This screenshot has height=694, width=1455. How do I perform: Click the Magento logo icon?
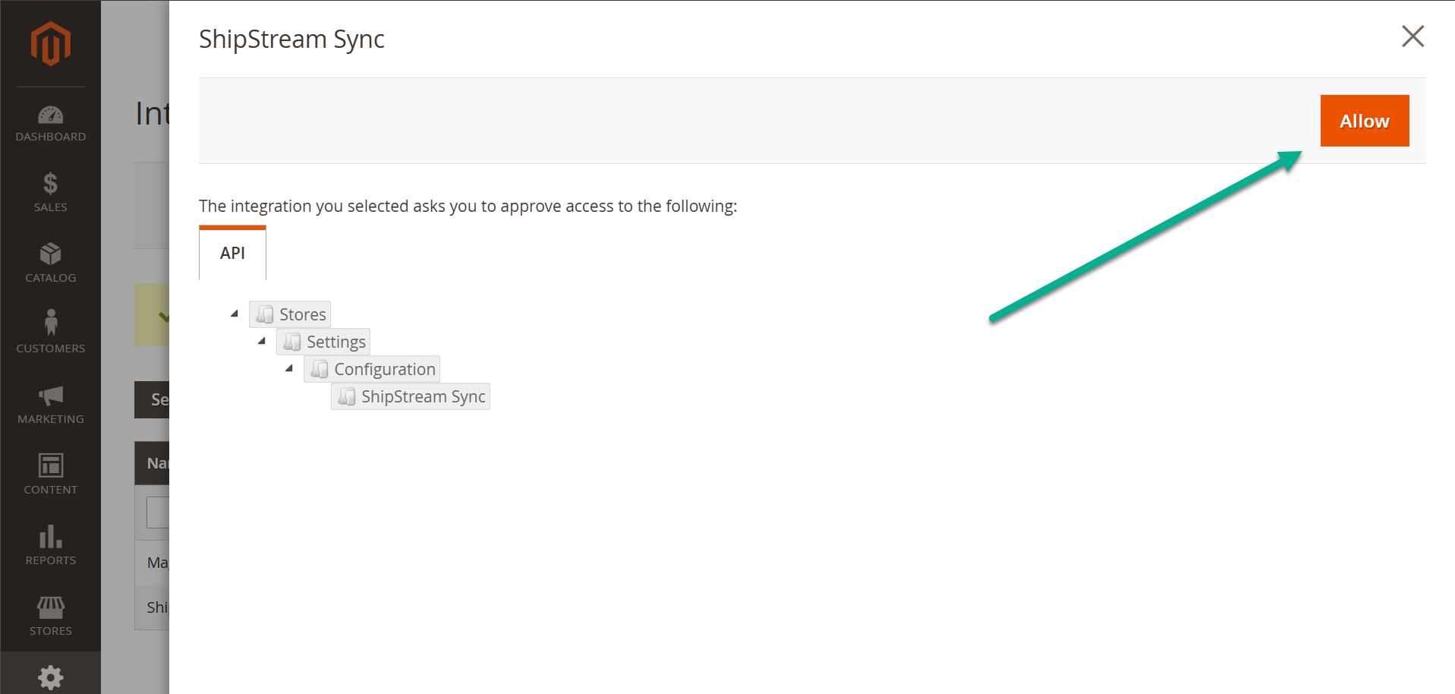tap(50, 44)
